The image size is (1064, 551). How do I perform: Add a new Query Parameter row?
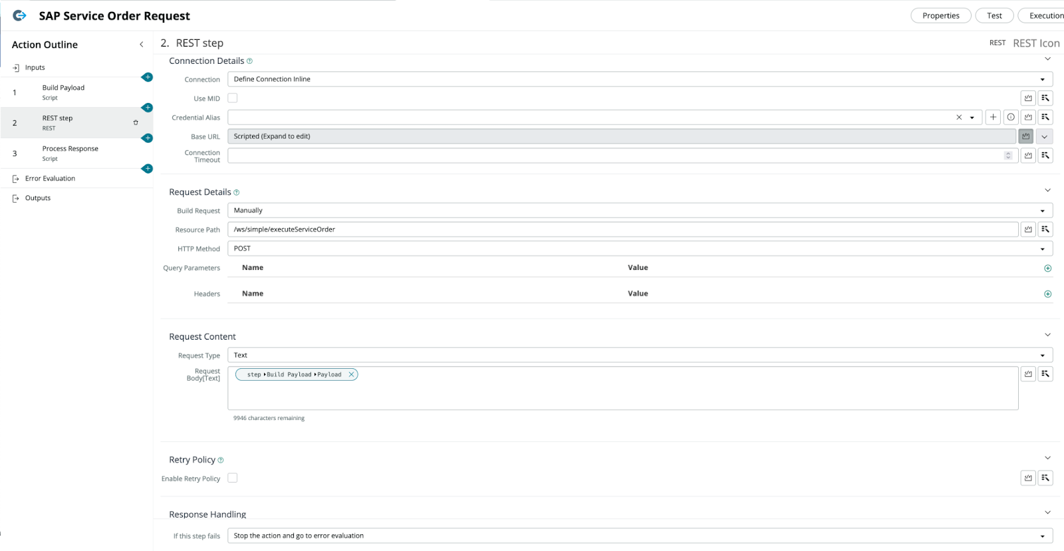(x=1047, y=269)
